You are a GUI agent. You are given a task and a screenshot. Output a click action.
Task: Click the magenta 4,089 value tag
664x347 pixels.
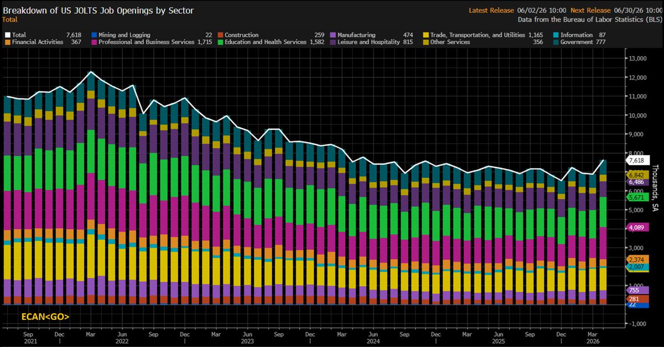tap(637, 227)
